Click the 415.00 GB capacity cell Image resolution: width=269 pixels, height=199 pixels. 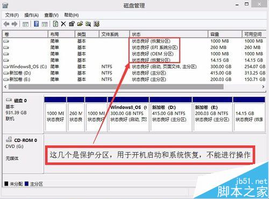(x=221, y=73)
